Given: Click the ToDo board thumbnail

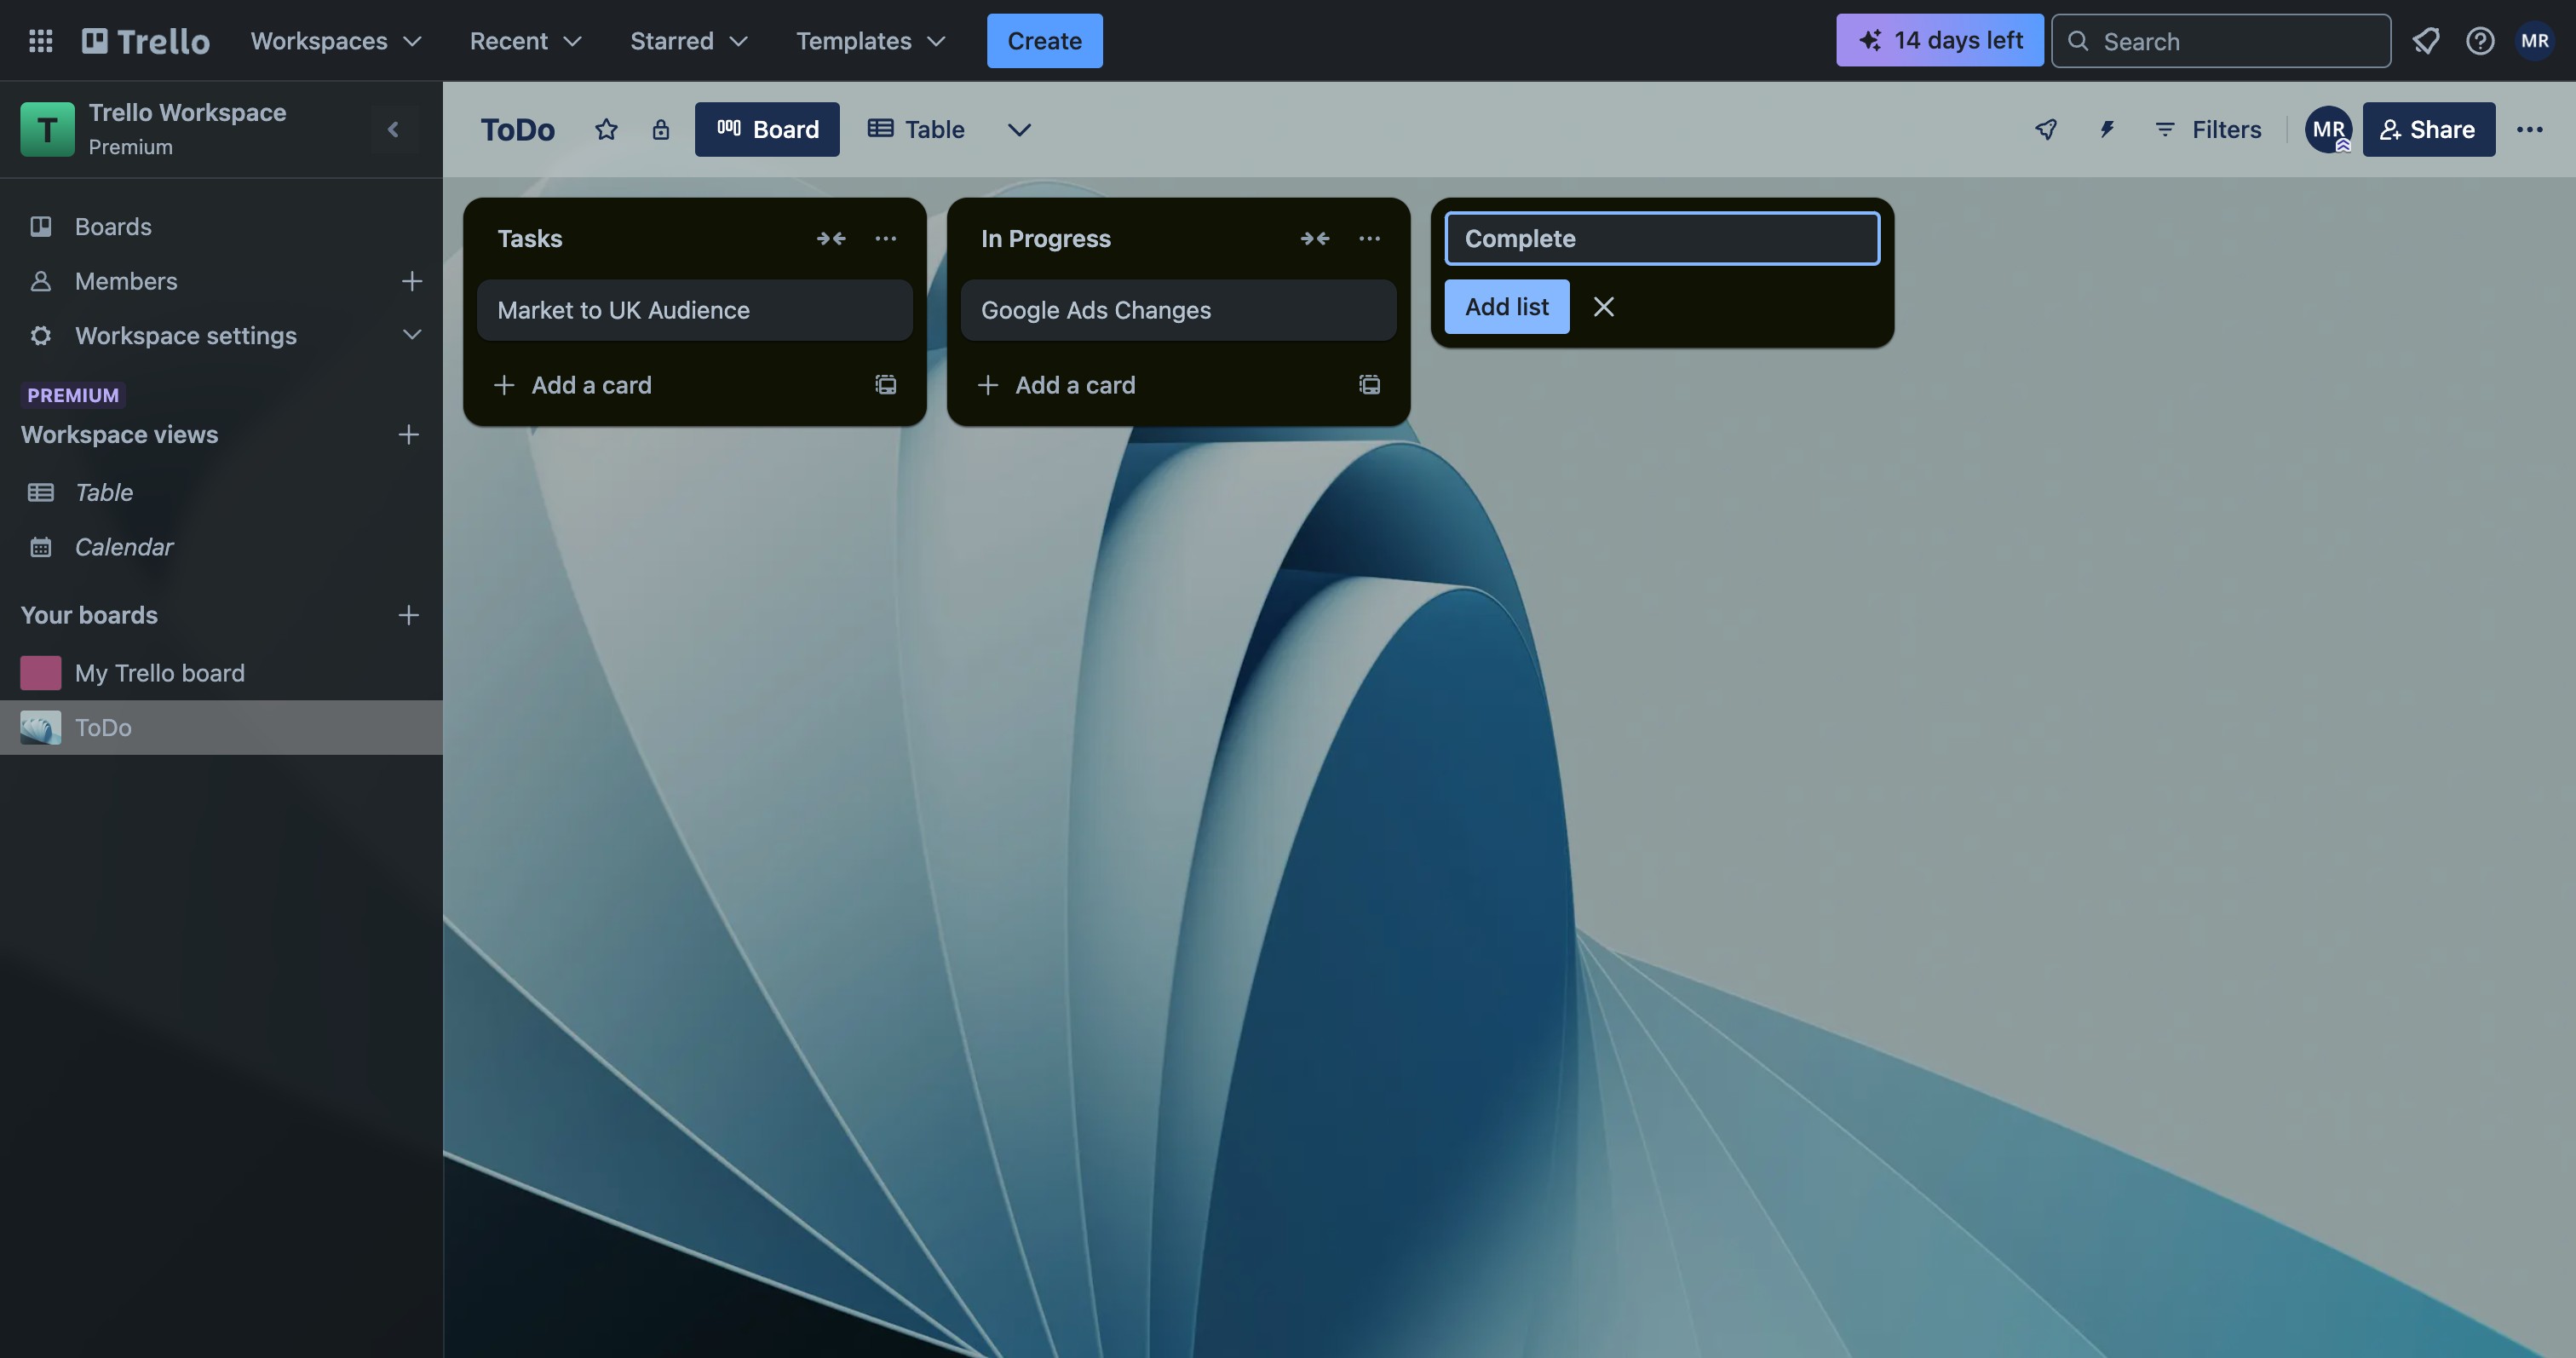Looking at the screenshot, I should pos(41,727).
